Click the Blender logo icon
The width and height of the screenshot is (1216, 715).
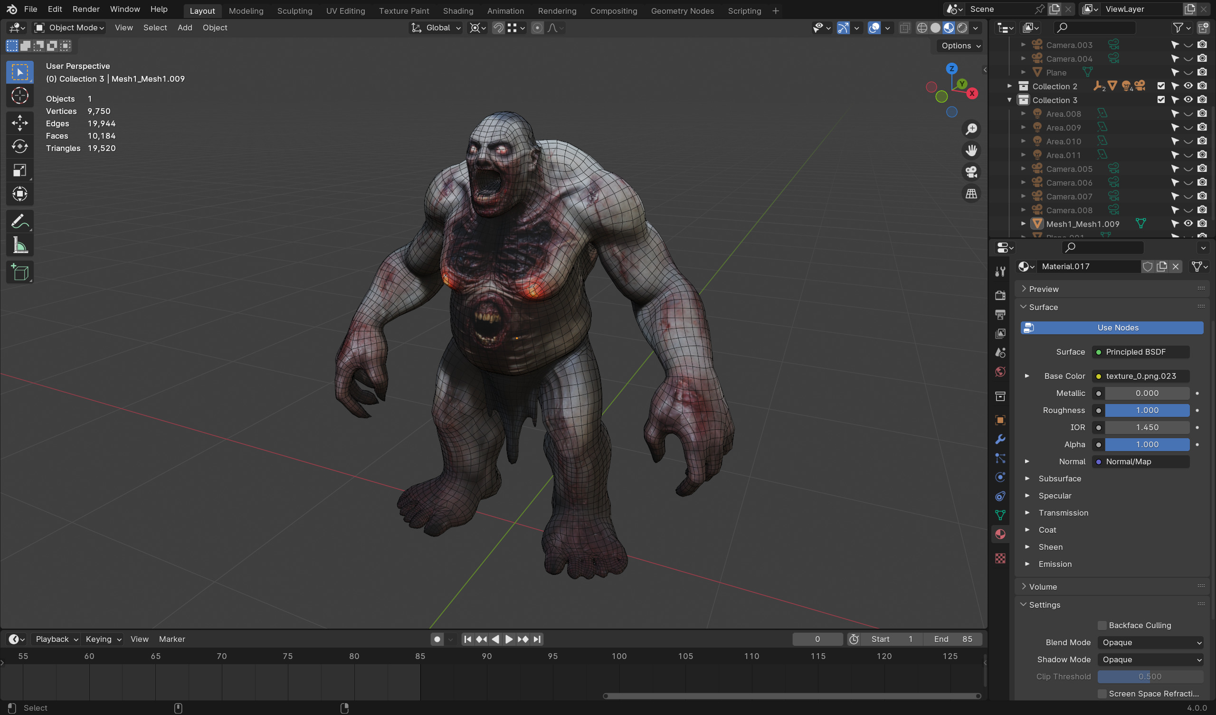point(11,9)
